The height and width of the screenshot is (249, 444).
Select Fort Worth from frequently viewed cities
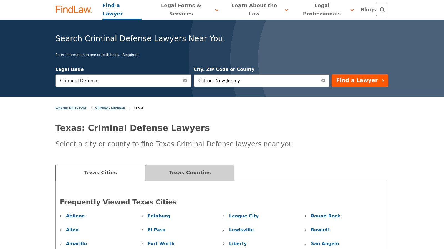click(161, 244)
